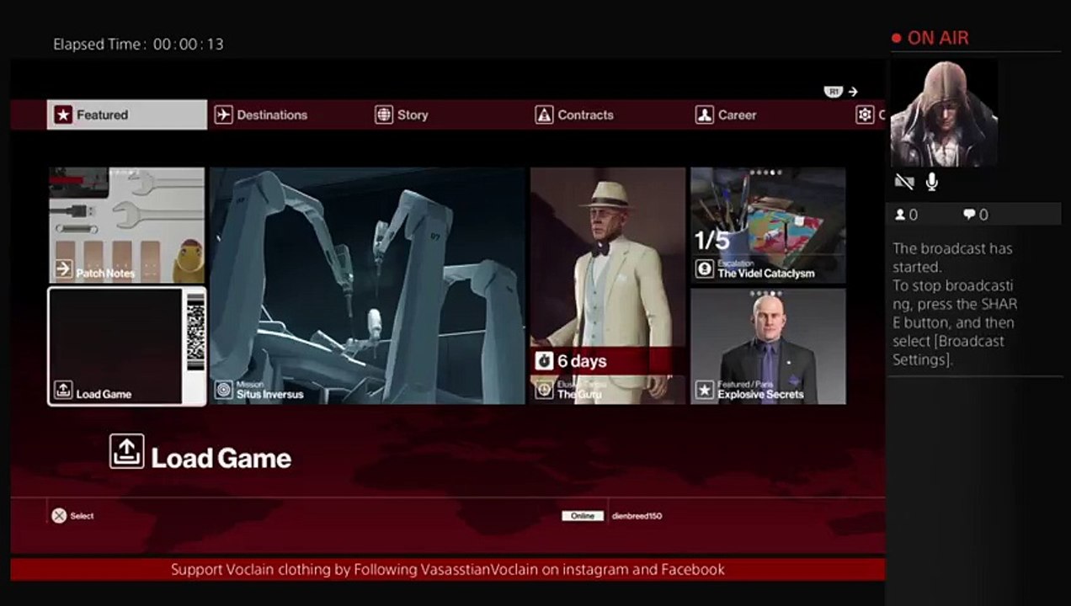Image resolution: width=1071 pixels, height=606 pixels.
Task: Click the elusive target icon beside The Guru
Action: tap(545, 390)
